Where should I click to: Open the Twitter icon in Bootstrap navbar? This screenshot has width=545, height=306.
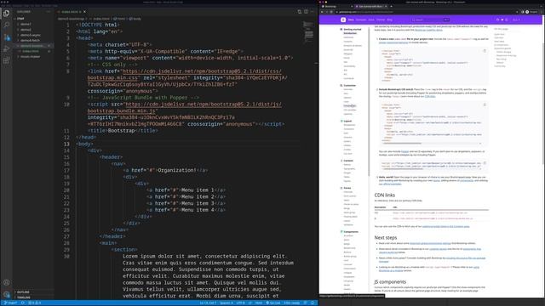[502, 20]
